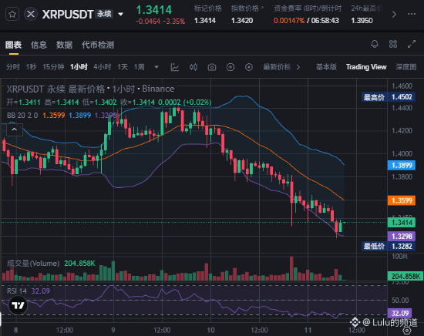Screen dimensions: 424x336
Task: Open candlestick chart style icon
Action: [193, 67]
